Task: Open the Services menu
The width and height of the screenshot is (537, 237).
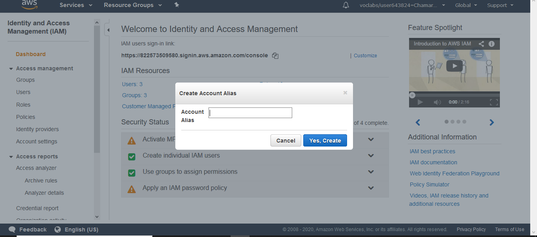Action: [x=76, y=5]
